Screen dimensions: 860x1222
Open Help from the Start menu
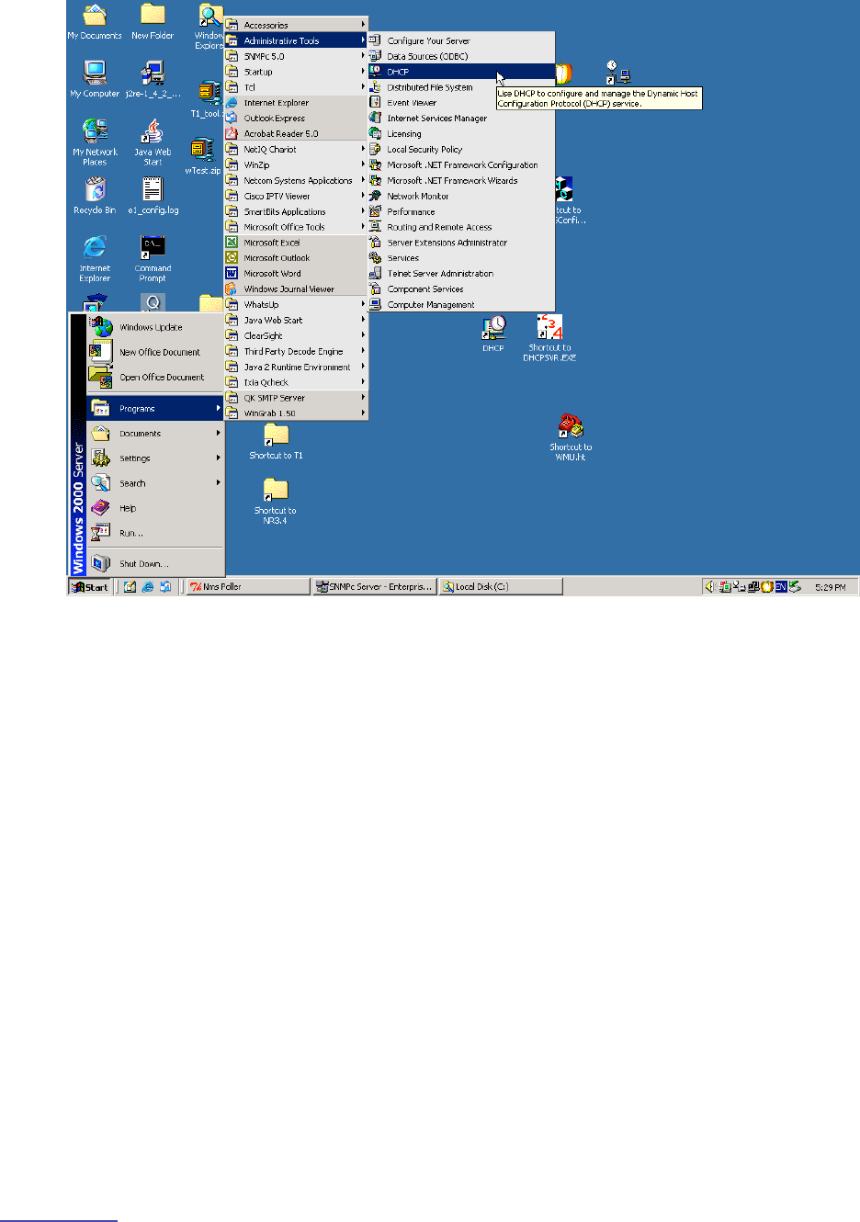click(155, 507)
